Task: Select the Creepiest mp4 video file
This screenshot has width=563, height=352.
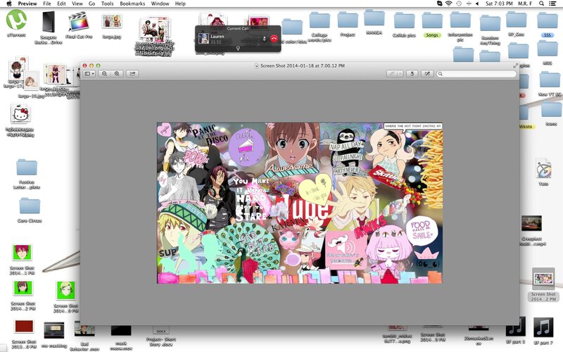Action: [x=531, y=223]
